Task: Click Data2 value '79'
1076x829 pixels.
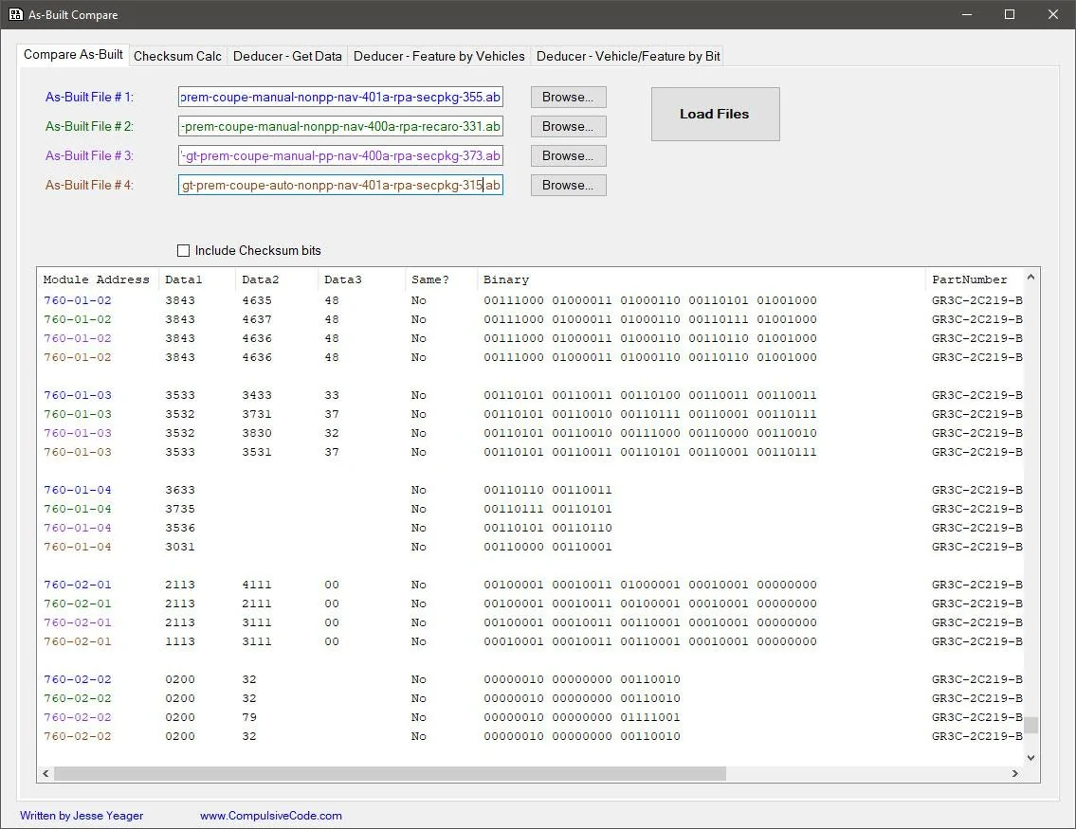Action: tap(249, 717)
